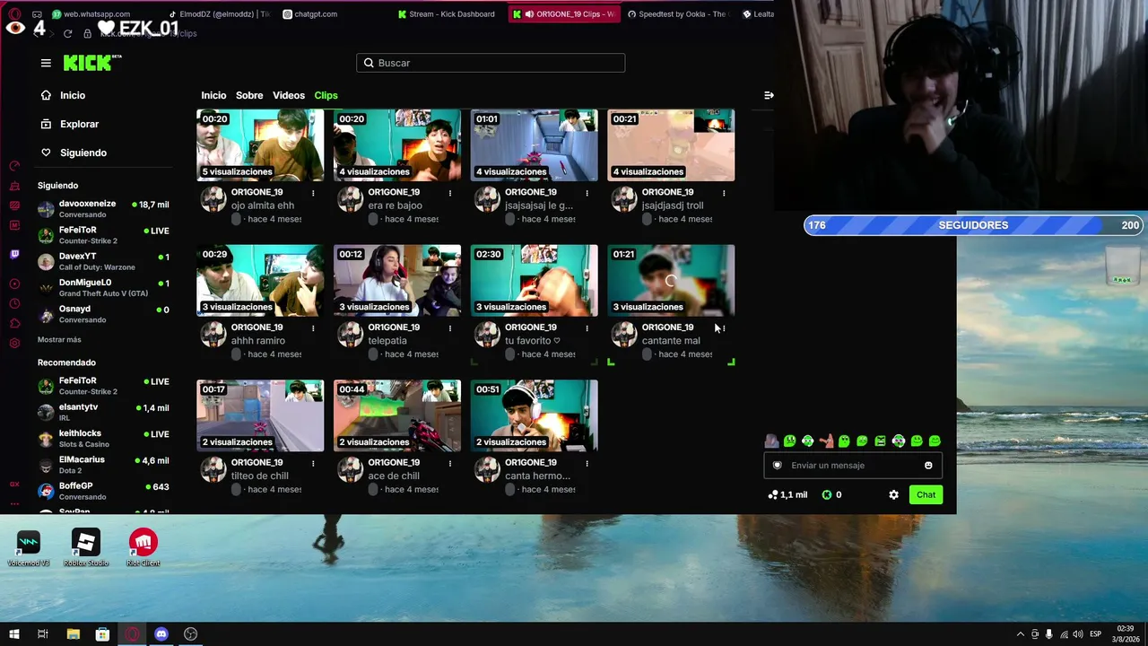Screen dimensions: 1148x646
Task: Go to Inicio in the sidebar
Action: pos(73,95)
